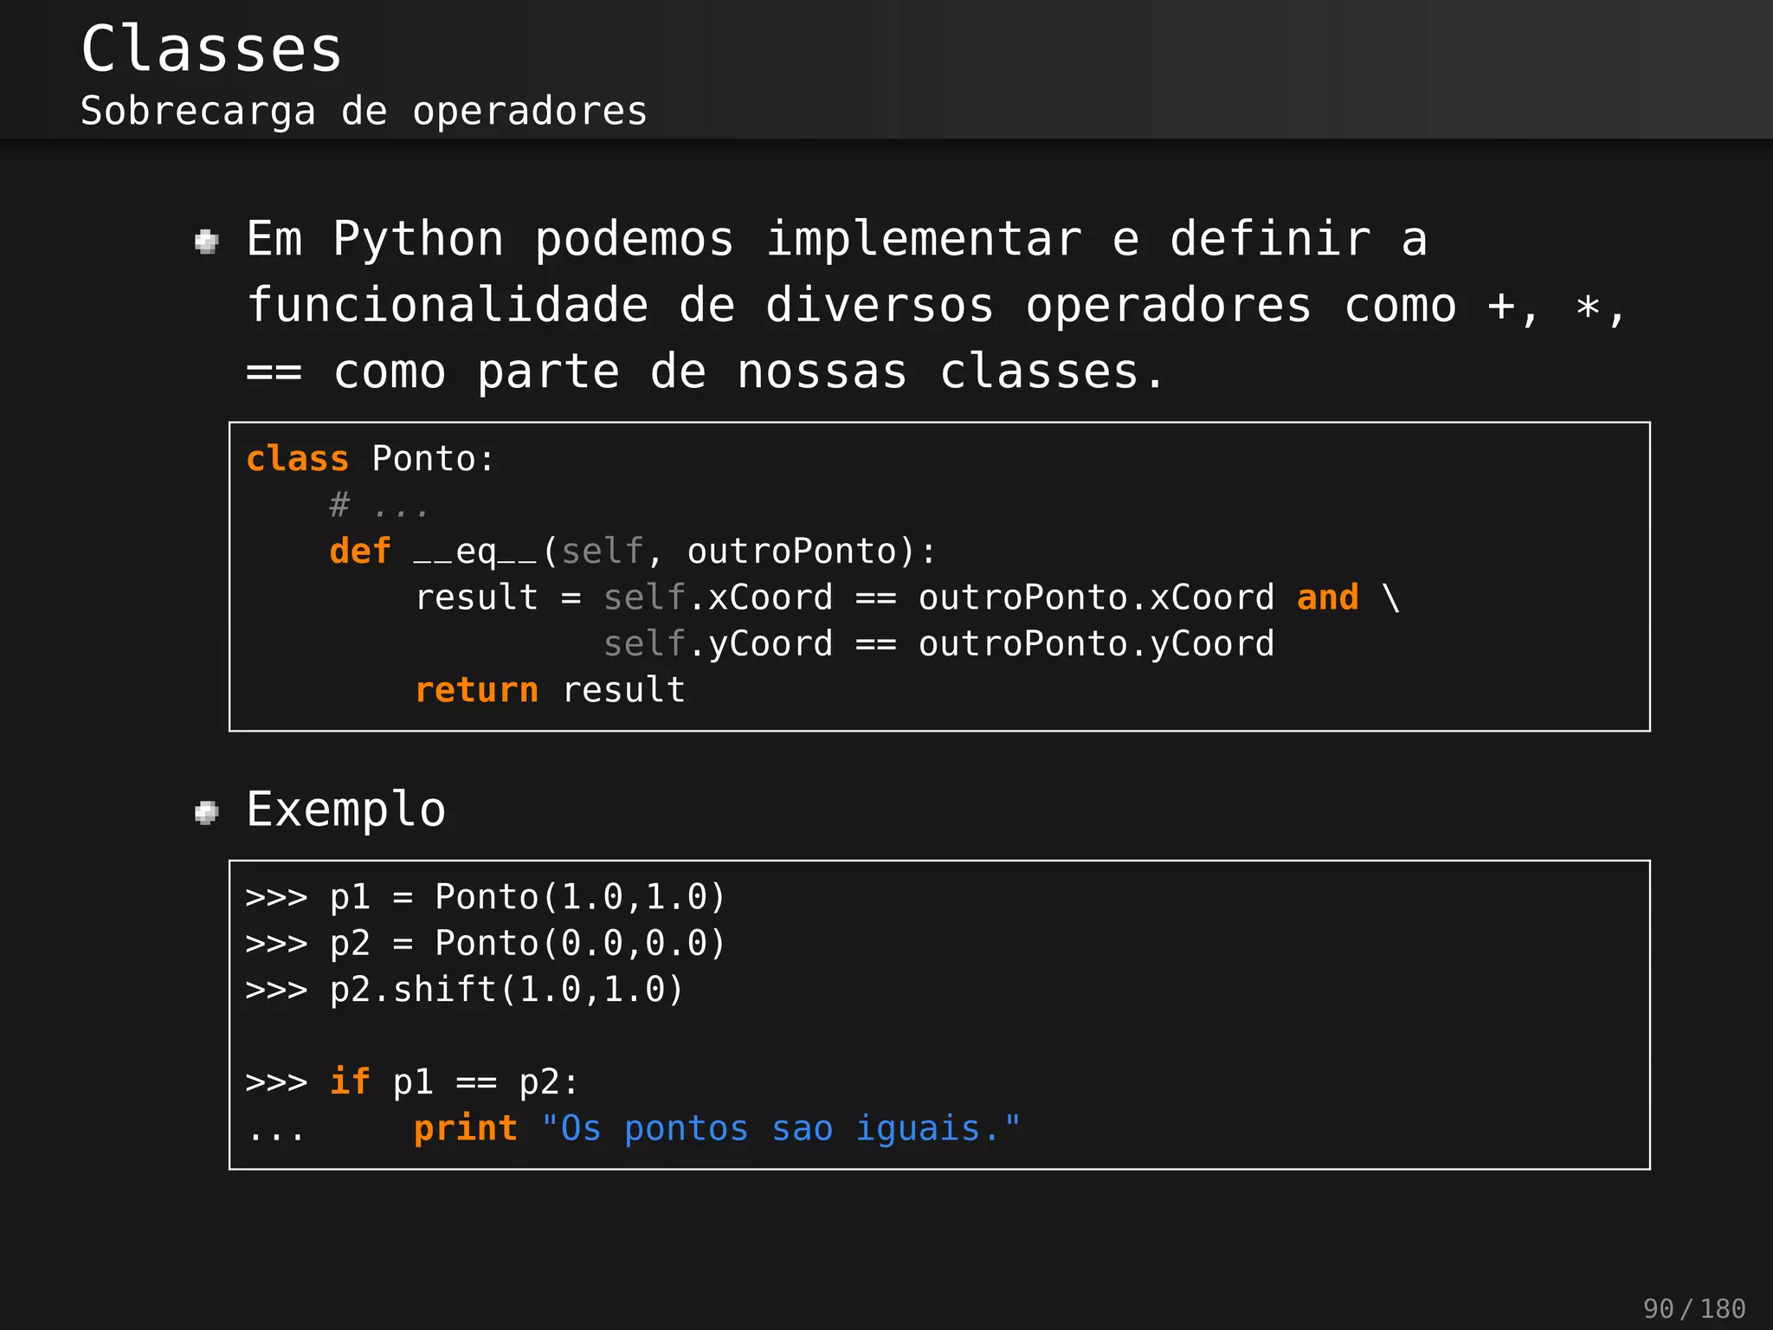1773x1330 pixels.
Task: Click the text line 'Em Python podemos implementar e definir a'
Action: (x=836, y=239)
